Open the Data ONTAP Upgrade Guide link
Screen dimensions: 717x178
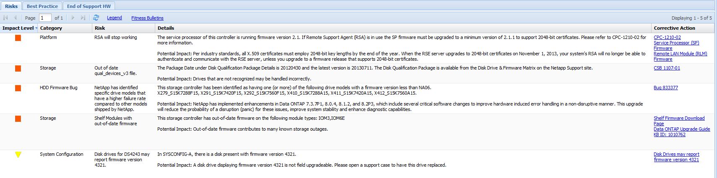tap(682, 129)
